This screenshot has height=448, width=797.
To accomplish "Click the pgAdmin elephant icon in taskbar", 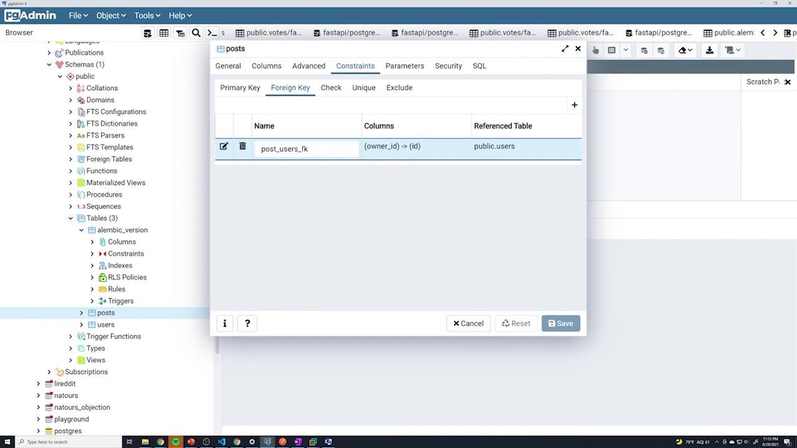I will point(267,442).
